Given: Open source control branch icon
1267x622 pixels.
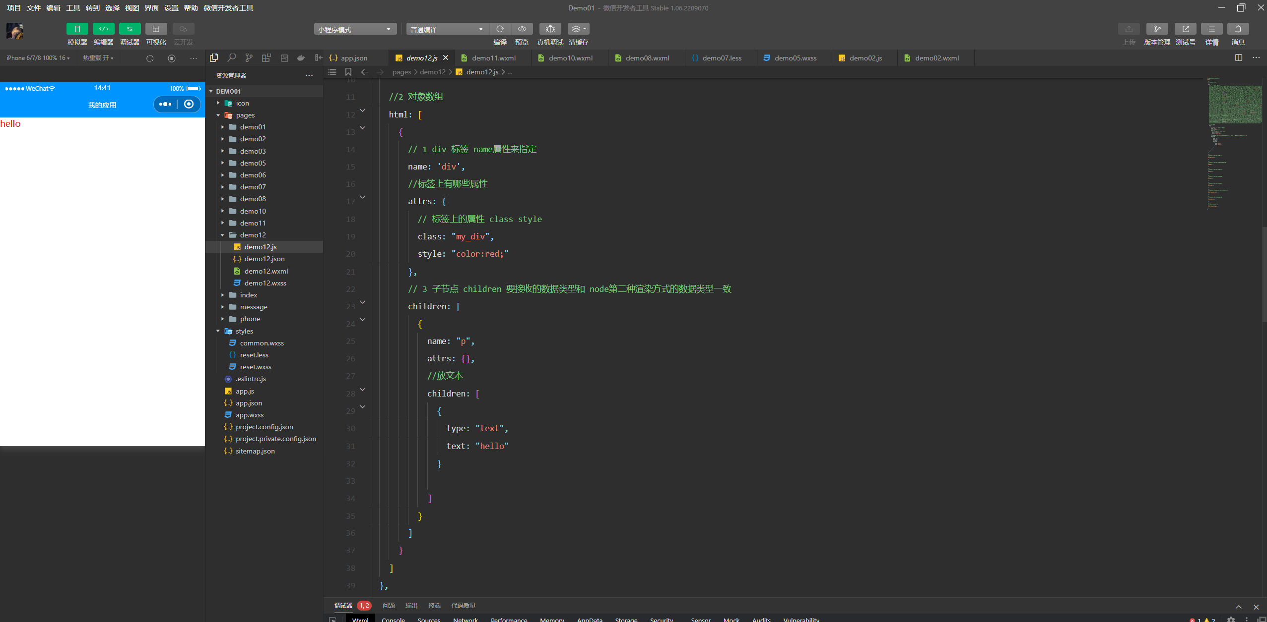Looking at the screenshot, I should click(x=249, y=58).
